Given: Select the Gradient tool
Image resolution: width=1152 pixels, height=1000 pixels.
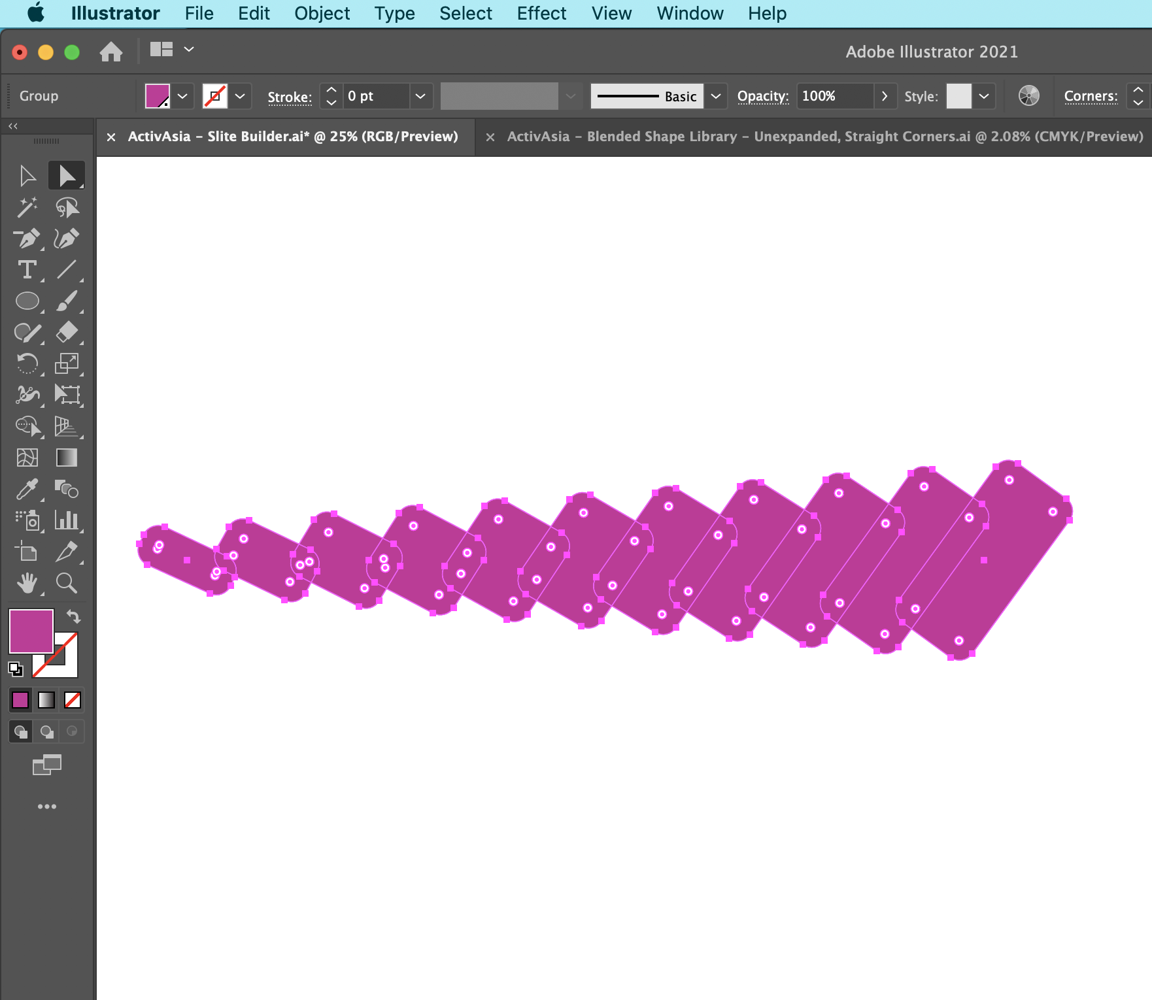Looking at the screenshot, I should (x=67, y=458).
